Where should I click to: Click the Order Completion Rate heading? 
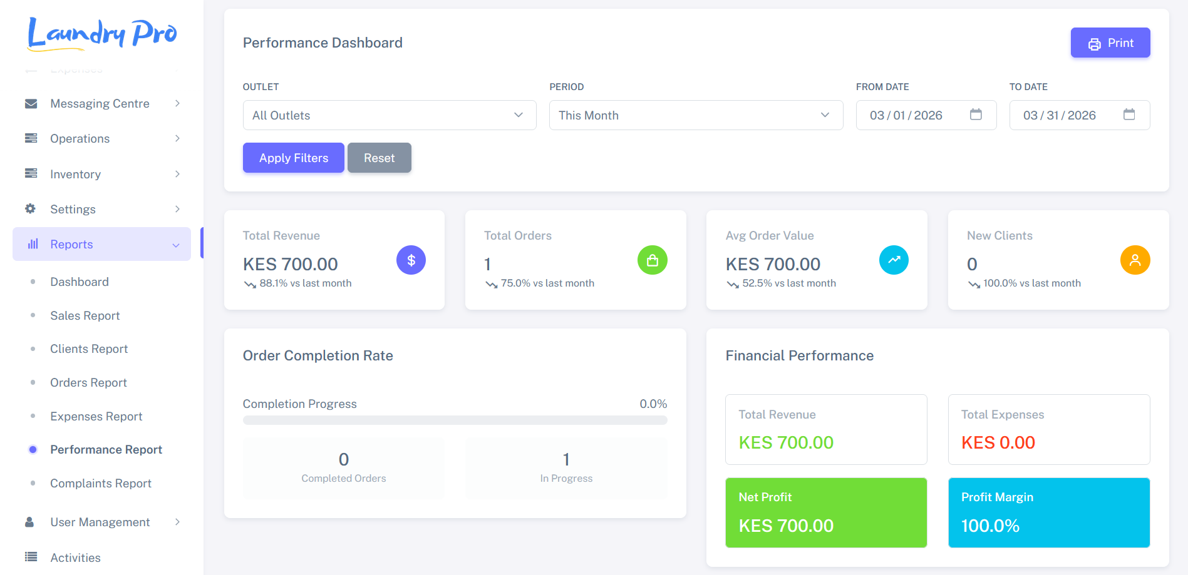point(318,355)
